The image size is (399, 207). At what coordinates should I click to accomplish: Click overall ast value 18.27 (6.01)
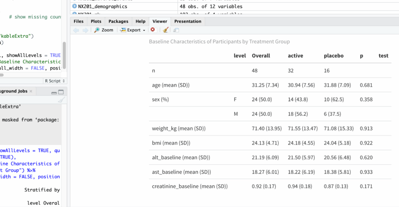point(265,172)
